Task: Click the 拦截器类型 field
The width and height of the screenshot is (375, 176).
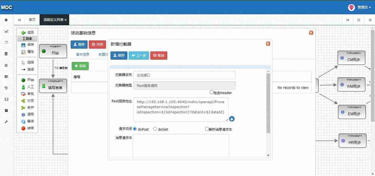Action: tap(184, 86)
